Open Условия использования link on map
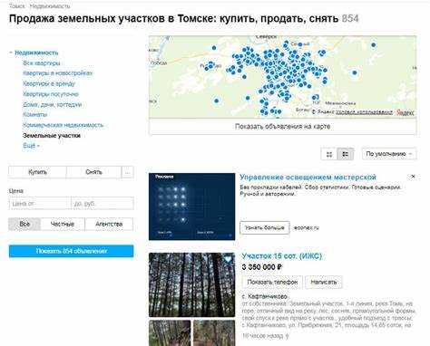430x346 pixels. 364,112
